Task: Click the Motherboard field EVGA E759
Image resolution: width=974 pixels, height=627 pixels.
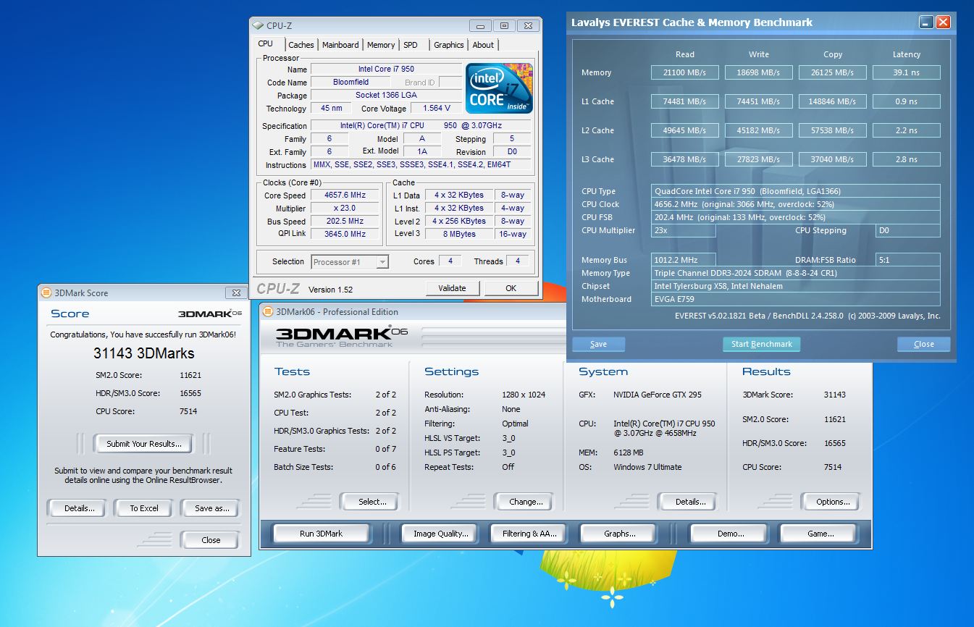Action: 796,300
